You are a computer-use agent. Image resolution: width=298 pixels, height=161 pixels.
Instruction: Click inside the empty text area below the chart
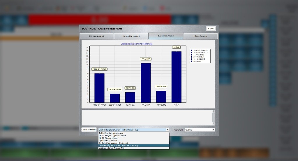[x=146, y=117]
